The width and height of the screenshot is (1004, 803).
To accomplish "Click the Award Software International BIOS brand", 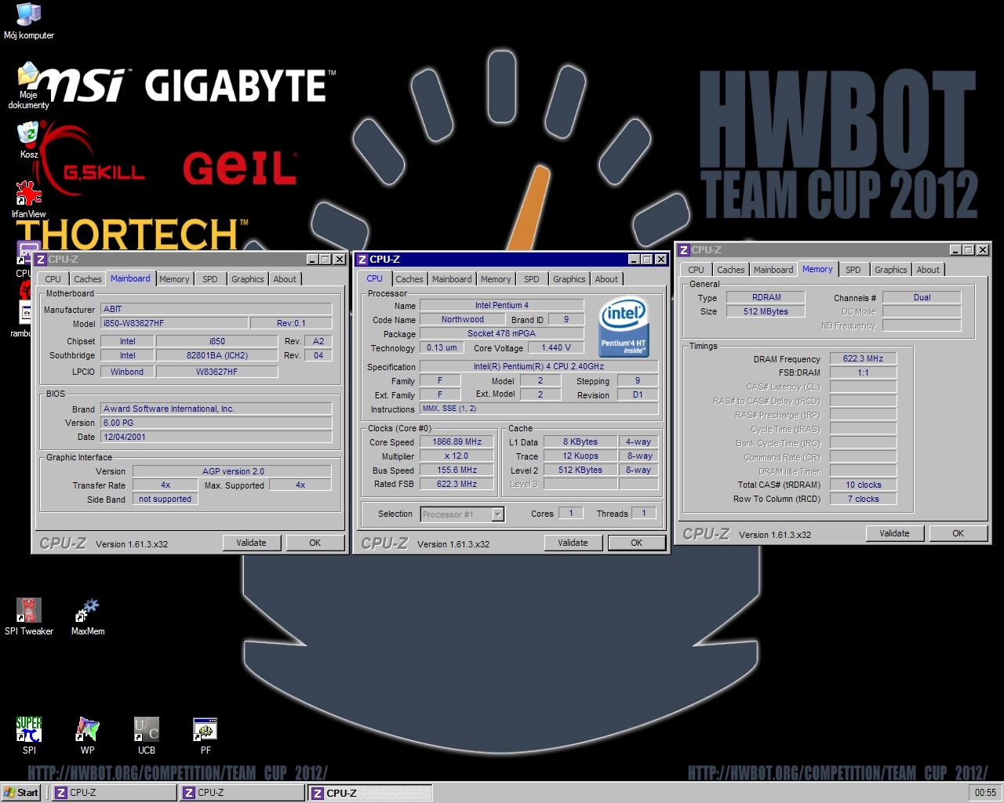I will [216, 409].
